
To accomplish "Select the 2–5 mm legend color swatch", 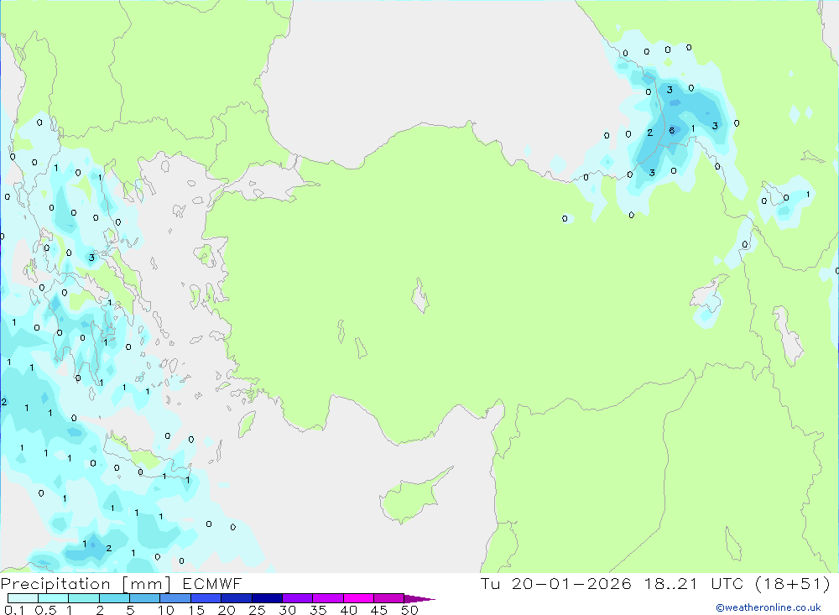I will click(x=114, y=598).
